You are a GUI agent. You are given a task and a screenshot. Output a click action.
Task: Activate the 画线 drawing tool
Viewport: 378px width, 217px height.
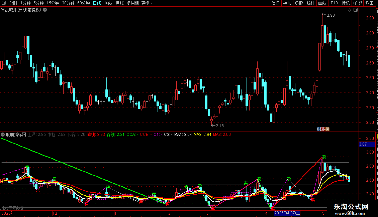pos(322,3)
